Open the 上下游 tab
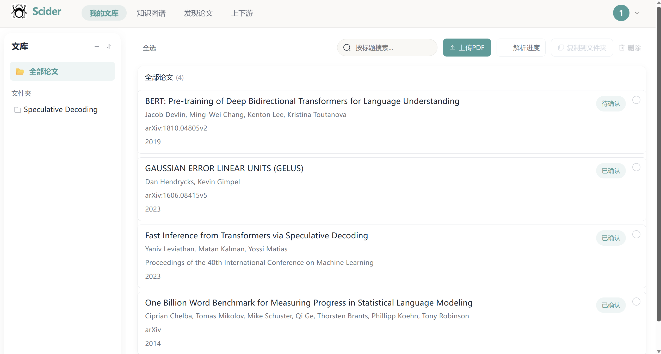Screen dimensions: 661x354 [x=242, y=13]
